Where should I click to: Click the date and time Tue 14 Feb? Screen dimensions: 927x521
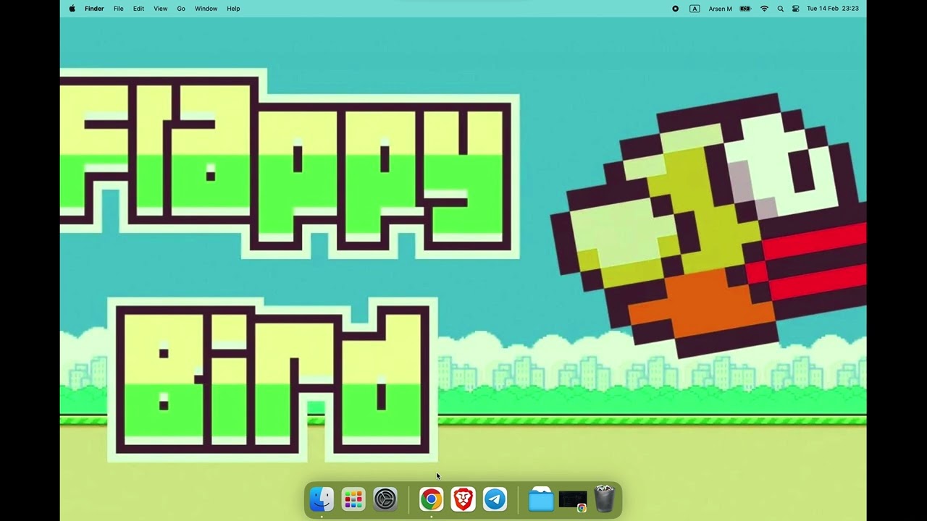point(832,9)
